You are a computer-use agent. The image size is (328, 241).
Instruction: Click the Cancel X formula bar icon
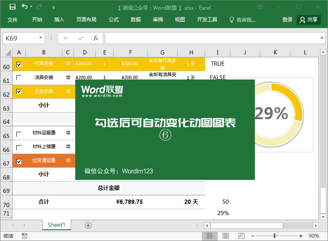tap(66, 38)
